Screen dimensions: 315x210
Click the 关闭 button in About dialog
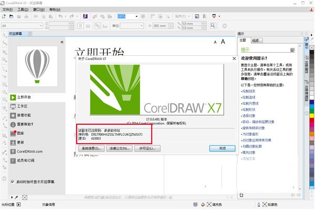223,148
